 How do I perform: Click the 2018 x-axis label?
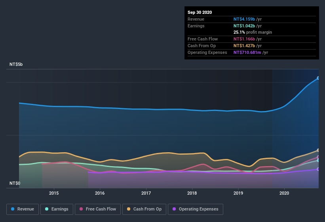point(192,193)
